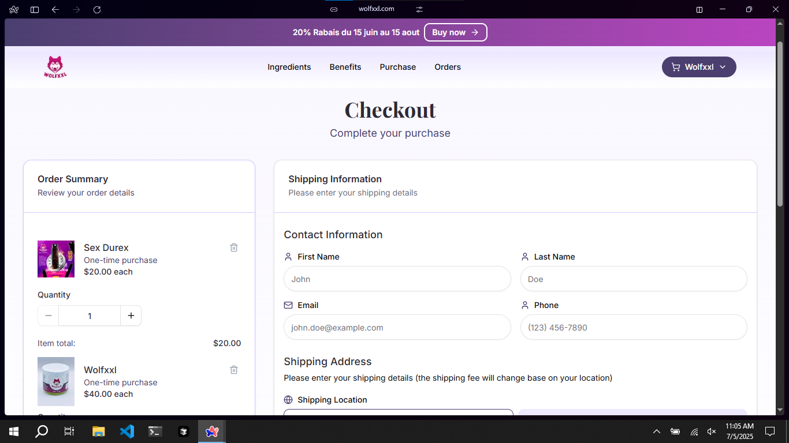Screen dimensions: 789x443
Task: Focus the Last Name input
Action: click(x=634, y=279)
